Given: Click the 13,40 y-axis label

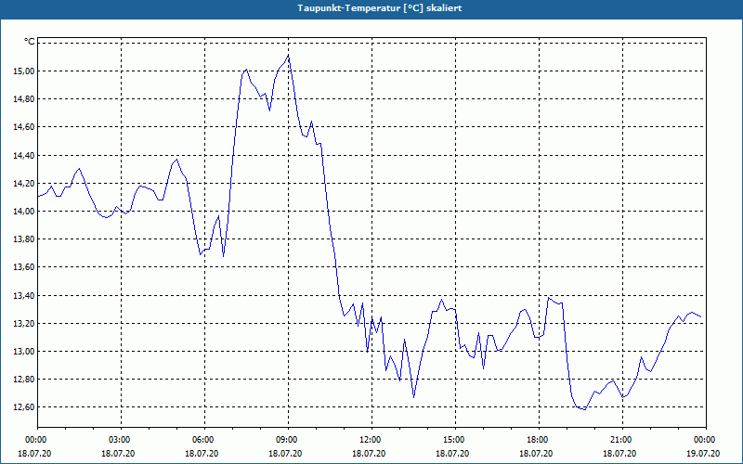Looking at the screenshot, I should pos(25,295).
